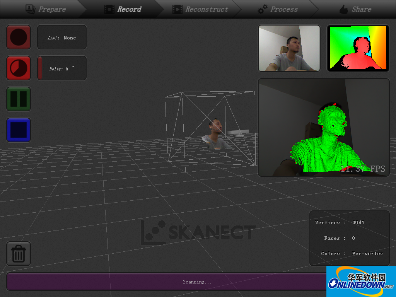
Task: Click the green live reconstruction preview
Action: click(x=324, y=127)
